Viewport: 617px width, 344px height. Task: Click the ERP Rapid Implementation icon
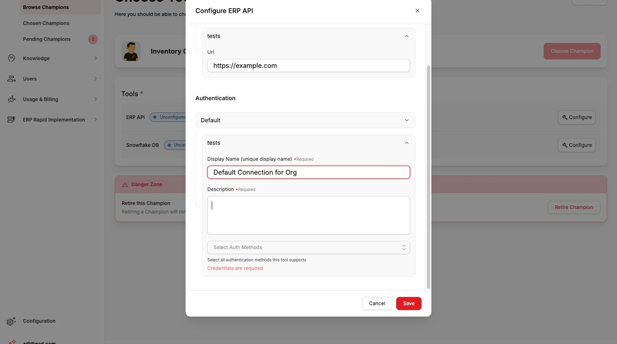coord(12,119)
